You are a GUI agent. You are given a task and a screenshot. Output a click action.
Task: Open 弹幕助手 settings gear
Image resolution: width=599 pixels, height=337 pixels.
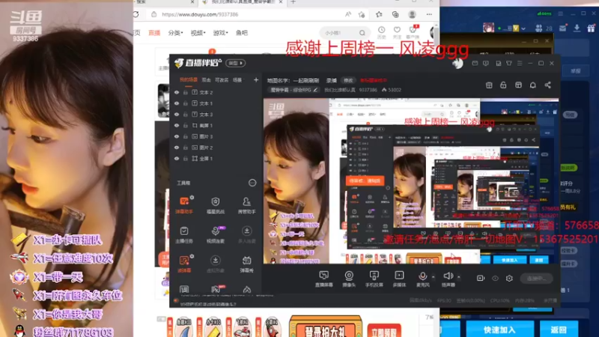coord(192,198)
